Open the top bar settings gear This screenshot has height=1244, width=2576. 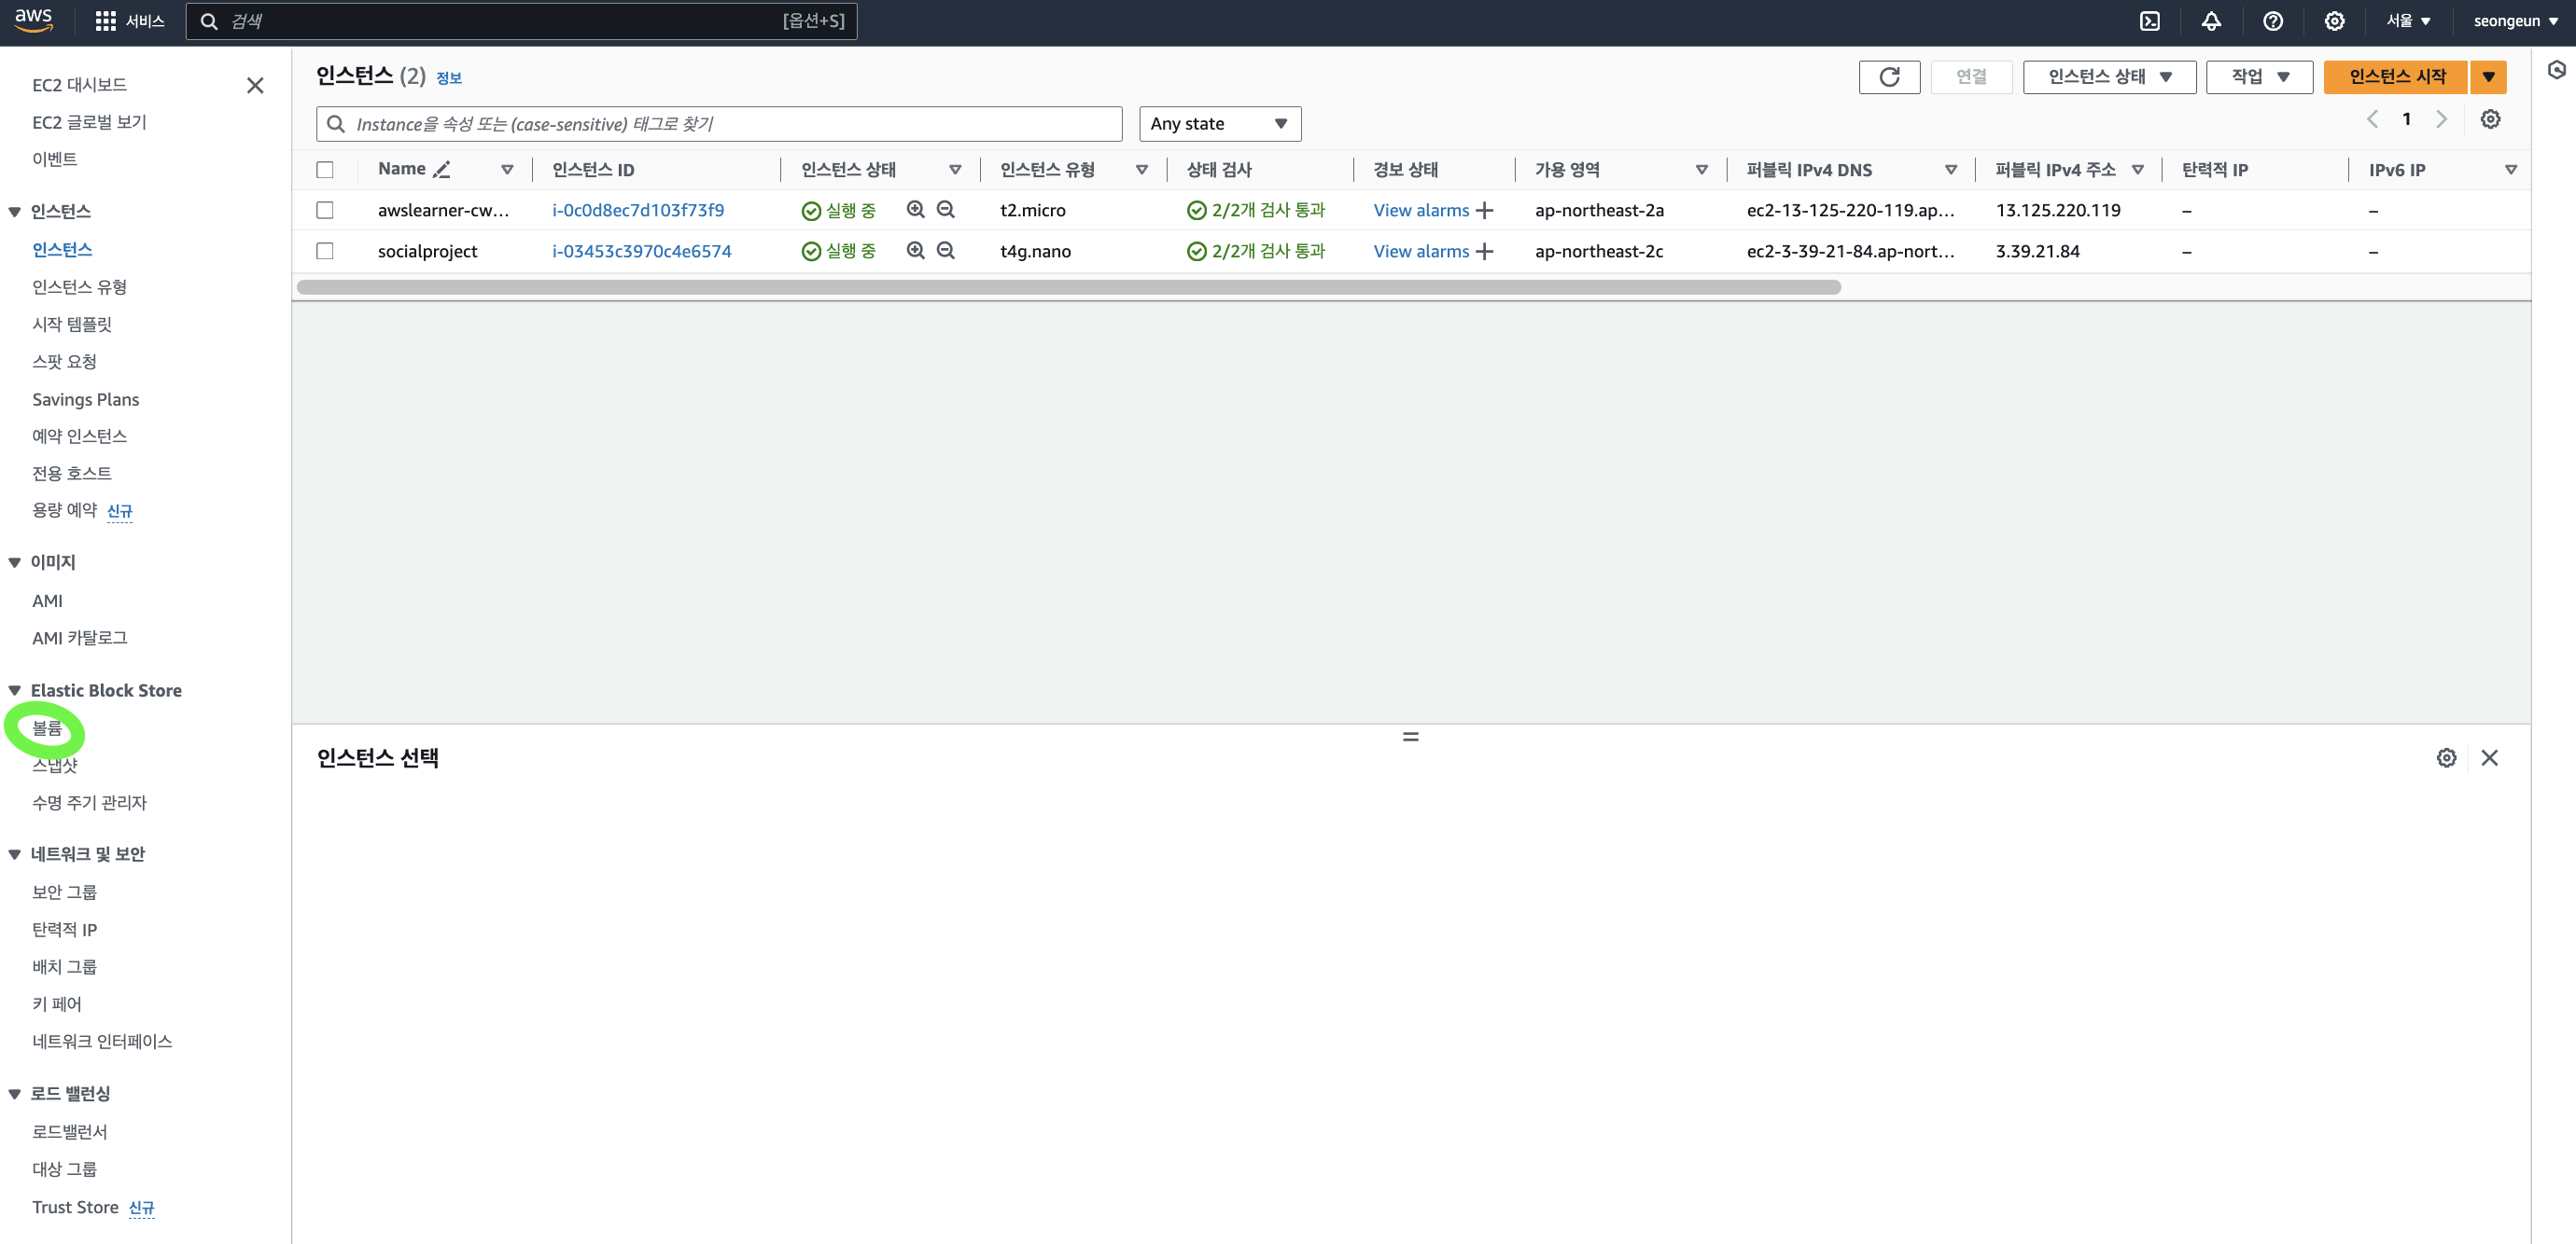[x=2334, y=21]
